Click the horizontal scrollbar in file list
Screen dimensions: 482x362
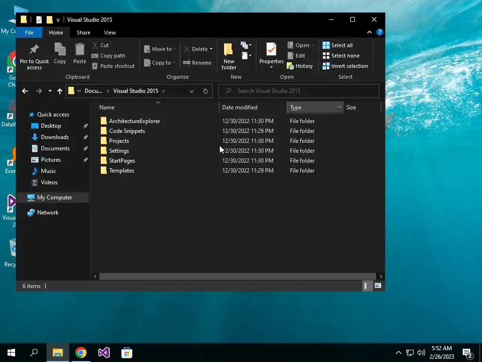238,276
